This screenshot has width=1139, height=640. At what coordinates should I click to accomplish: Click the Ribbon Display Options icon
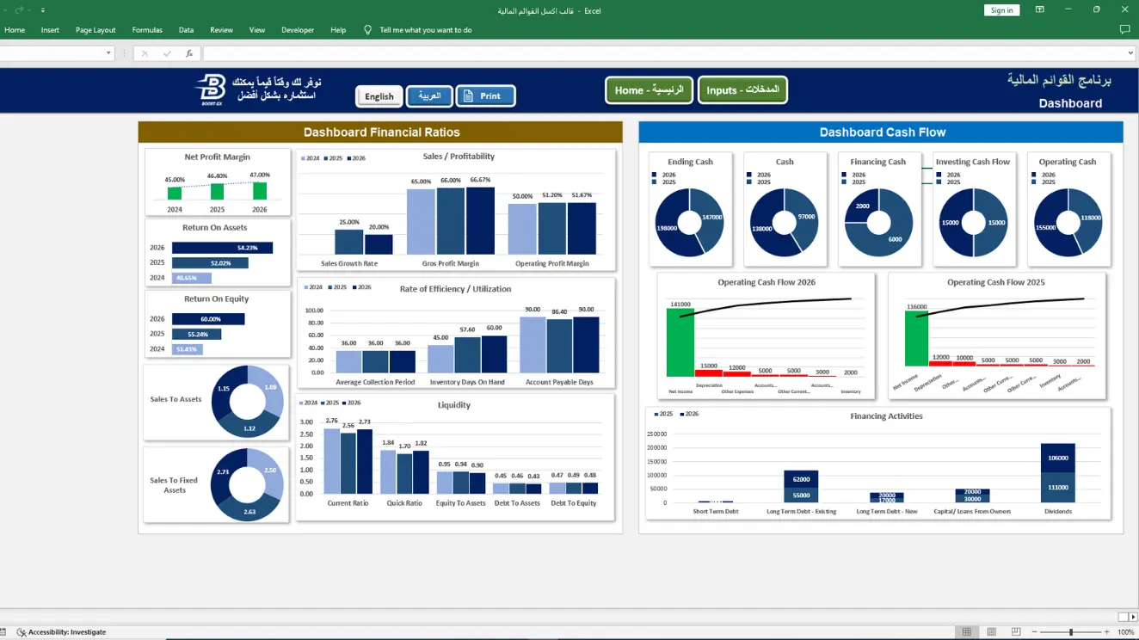pos(1039,10)
